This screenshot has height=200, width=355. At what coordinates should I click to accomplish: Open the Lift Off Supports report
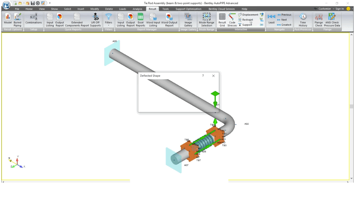[95, 20]
